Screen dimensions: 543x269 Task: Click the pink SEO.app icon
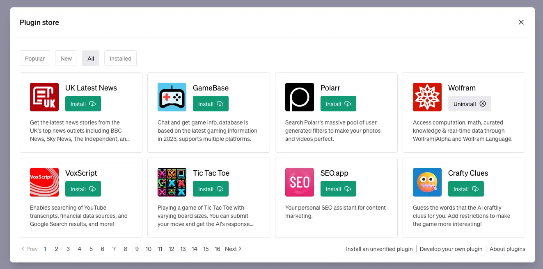point(299,182)
